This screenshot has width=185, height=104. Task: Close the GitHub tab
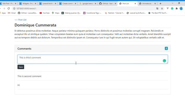(x=116, y=3)
